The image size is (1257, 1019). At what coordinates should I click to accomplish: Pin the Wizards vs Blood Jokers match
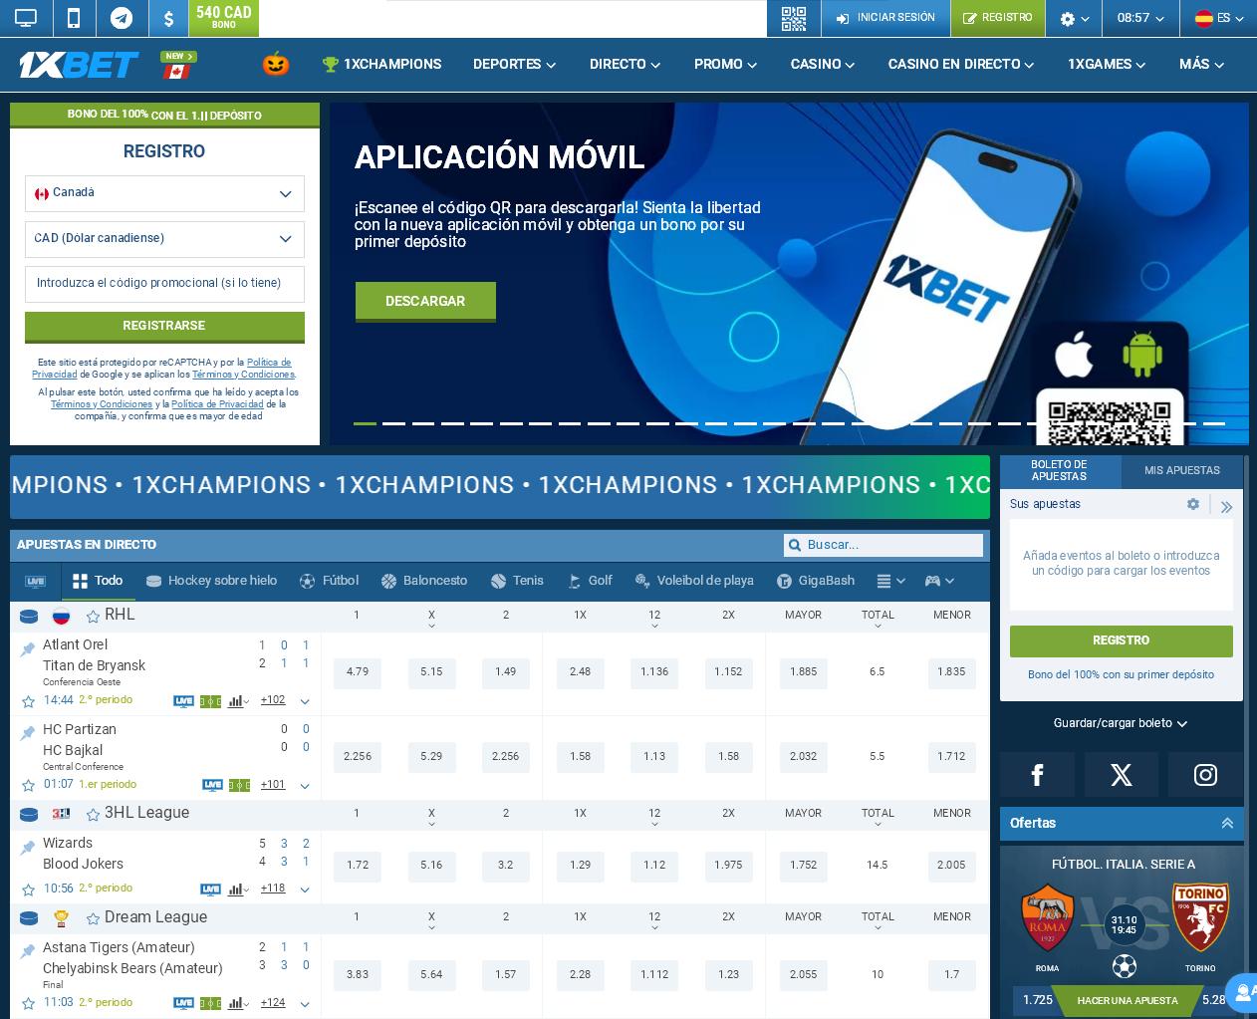coord(28,848)
